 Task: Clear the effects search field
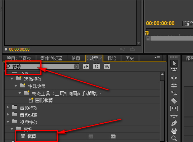point(76,67)
